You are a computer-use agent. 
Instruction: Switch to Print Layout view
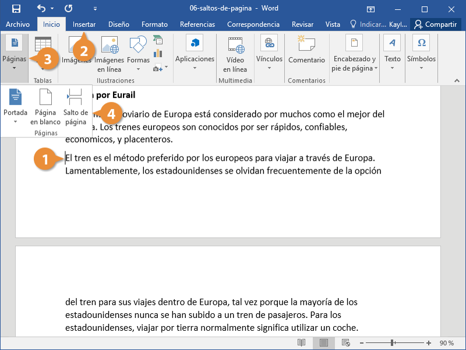click(x=324, y=342)
